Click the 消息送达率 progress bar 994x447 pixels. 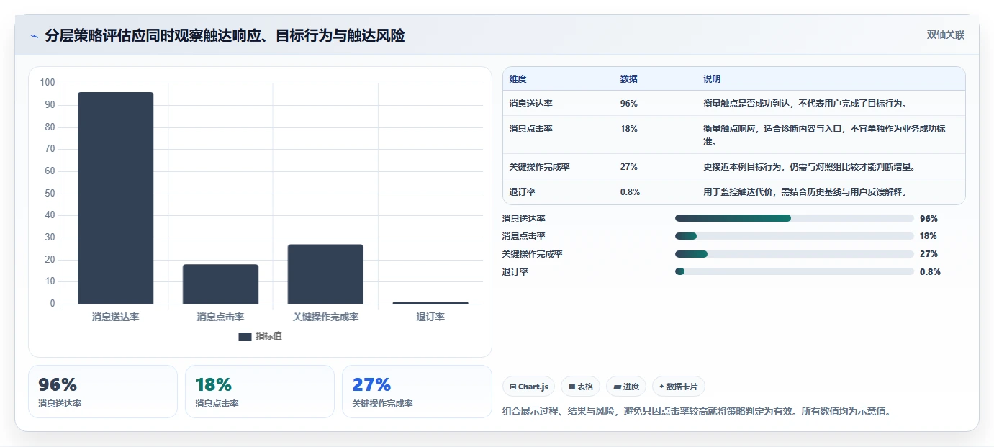[795, 218]
